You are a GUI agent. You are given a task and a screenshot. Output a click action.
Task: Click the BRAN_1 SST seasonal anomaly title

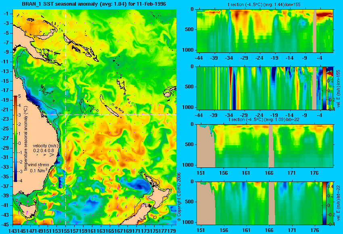[94, 4]
